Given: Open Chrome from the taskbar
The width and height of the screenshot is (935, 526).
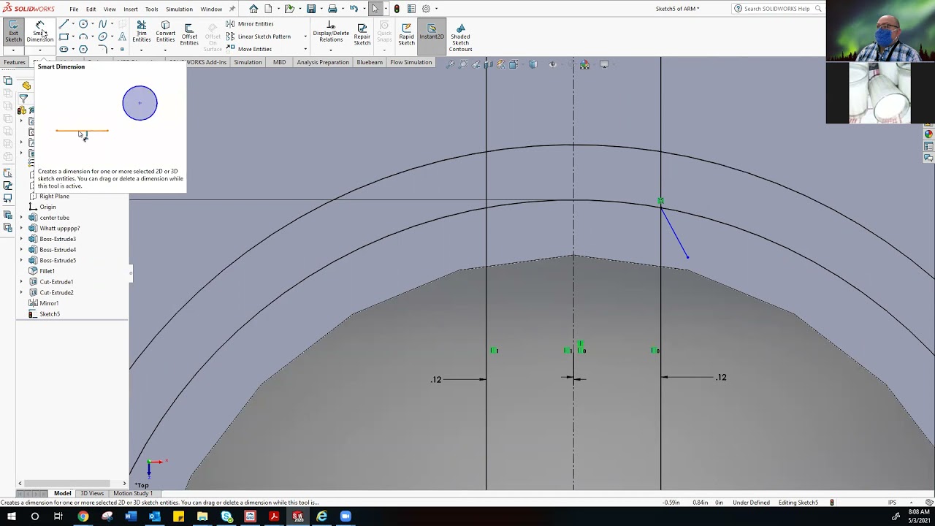Looking at the screenshot, I should click(83, 517).
